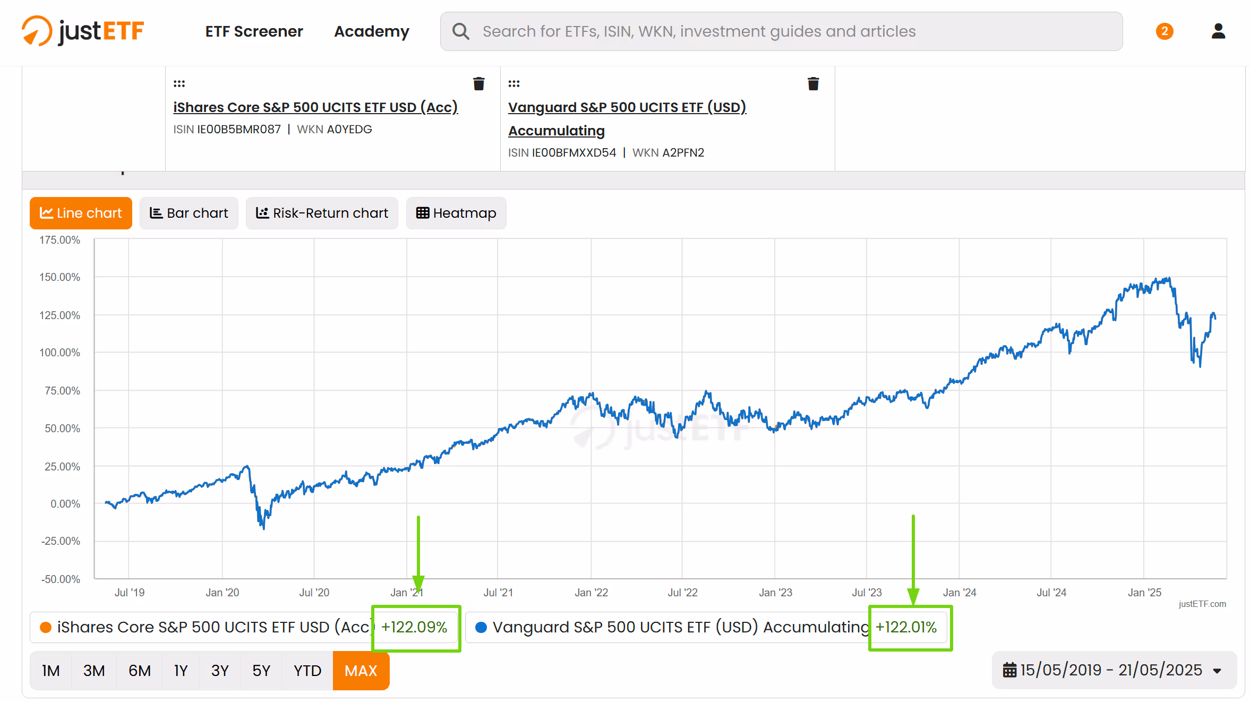Click the Jul '19 axis label
1250x702 pixels.
tap(130, 593)
